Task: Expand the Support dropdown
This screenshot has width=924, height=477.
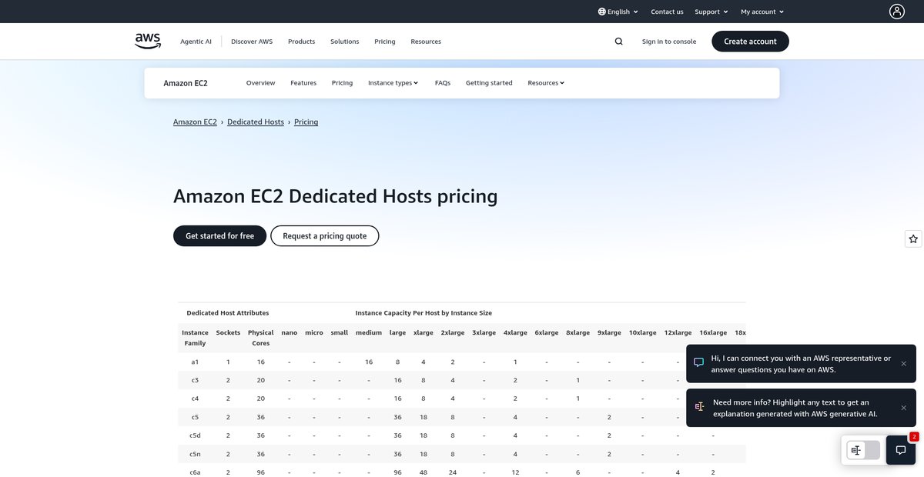Action: 711,12
